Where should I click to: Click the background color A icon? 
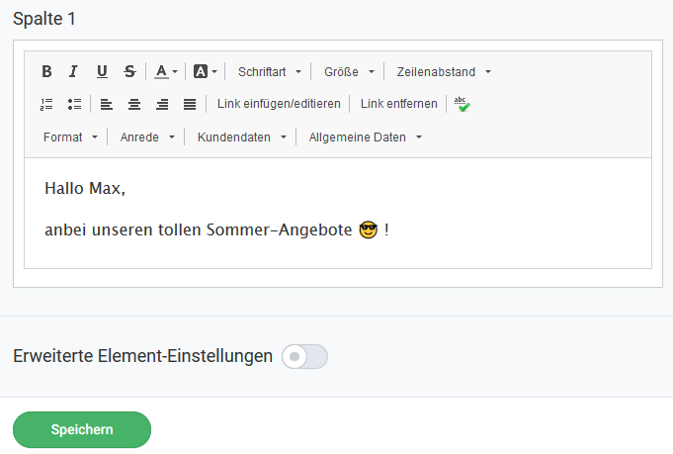click(201, 71)
